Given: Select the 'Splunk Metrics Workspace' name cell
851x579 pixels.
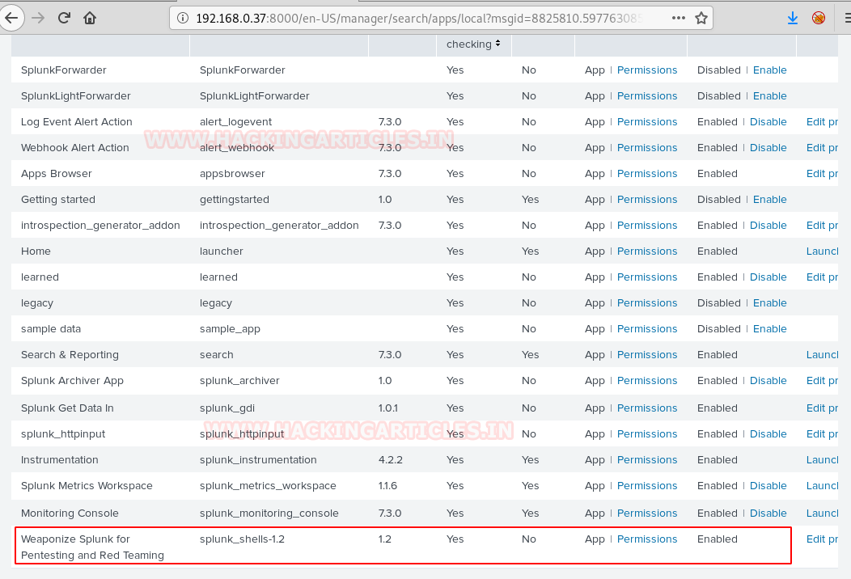Looking at the screenshot, I should 87,486.
